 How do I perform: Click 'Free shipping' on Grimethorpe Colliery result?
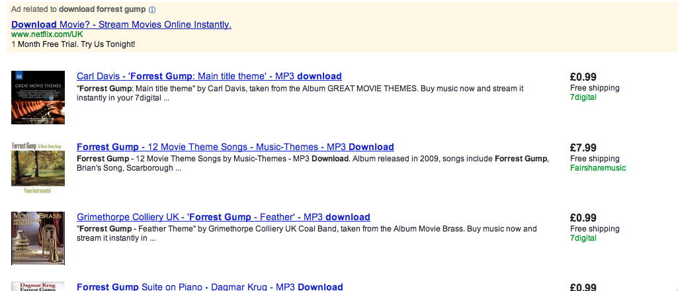[594, 229]
